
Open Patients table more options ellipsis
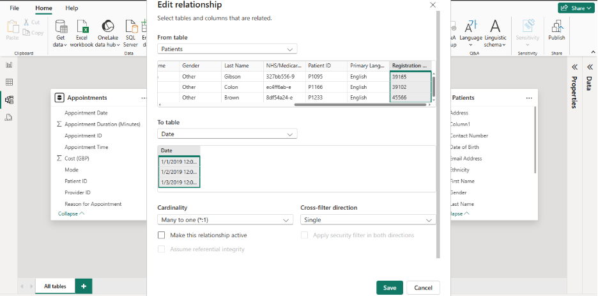coord(529,98)
